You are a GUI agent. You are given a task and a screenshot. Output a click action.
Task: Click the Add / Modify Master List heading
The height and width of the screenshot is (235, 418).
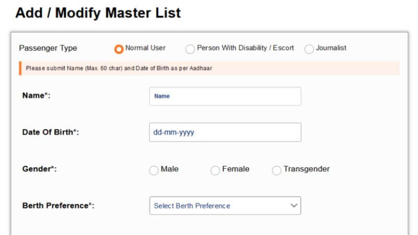(98, 13)
